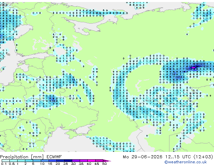Image resolution: width=214 pixels, height=165 pixels.
Task: Choose the 10–15 mm legend color box
Action: point(45,161)
